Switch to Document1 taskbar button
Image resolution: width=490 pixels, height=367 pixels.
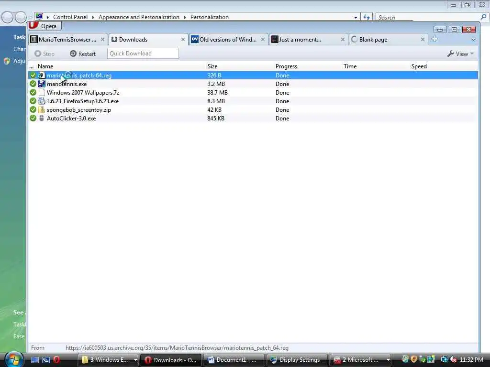pyautogui.click(x=234, y=360)
